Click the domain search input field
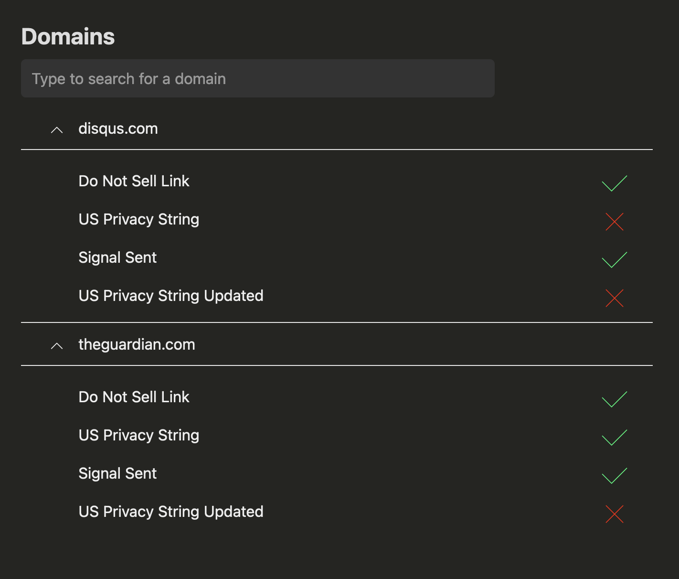This screenshot has height=579, width=679. click(x=257, y=78)
